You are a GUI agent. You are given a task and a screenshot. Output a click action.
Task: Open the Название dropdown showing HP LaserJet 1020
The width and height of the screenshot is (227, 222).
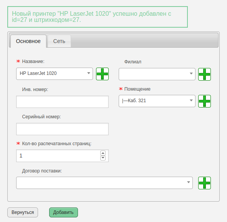coord(55,74)
